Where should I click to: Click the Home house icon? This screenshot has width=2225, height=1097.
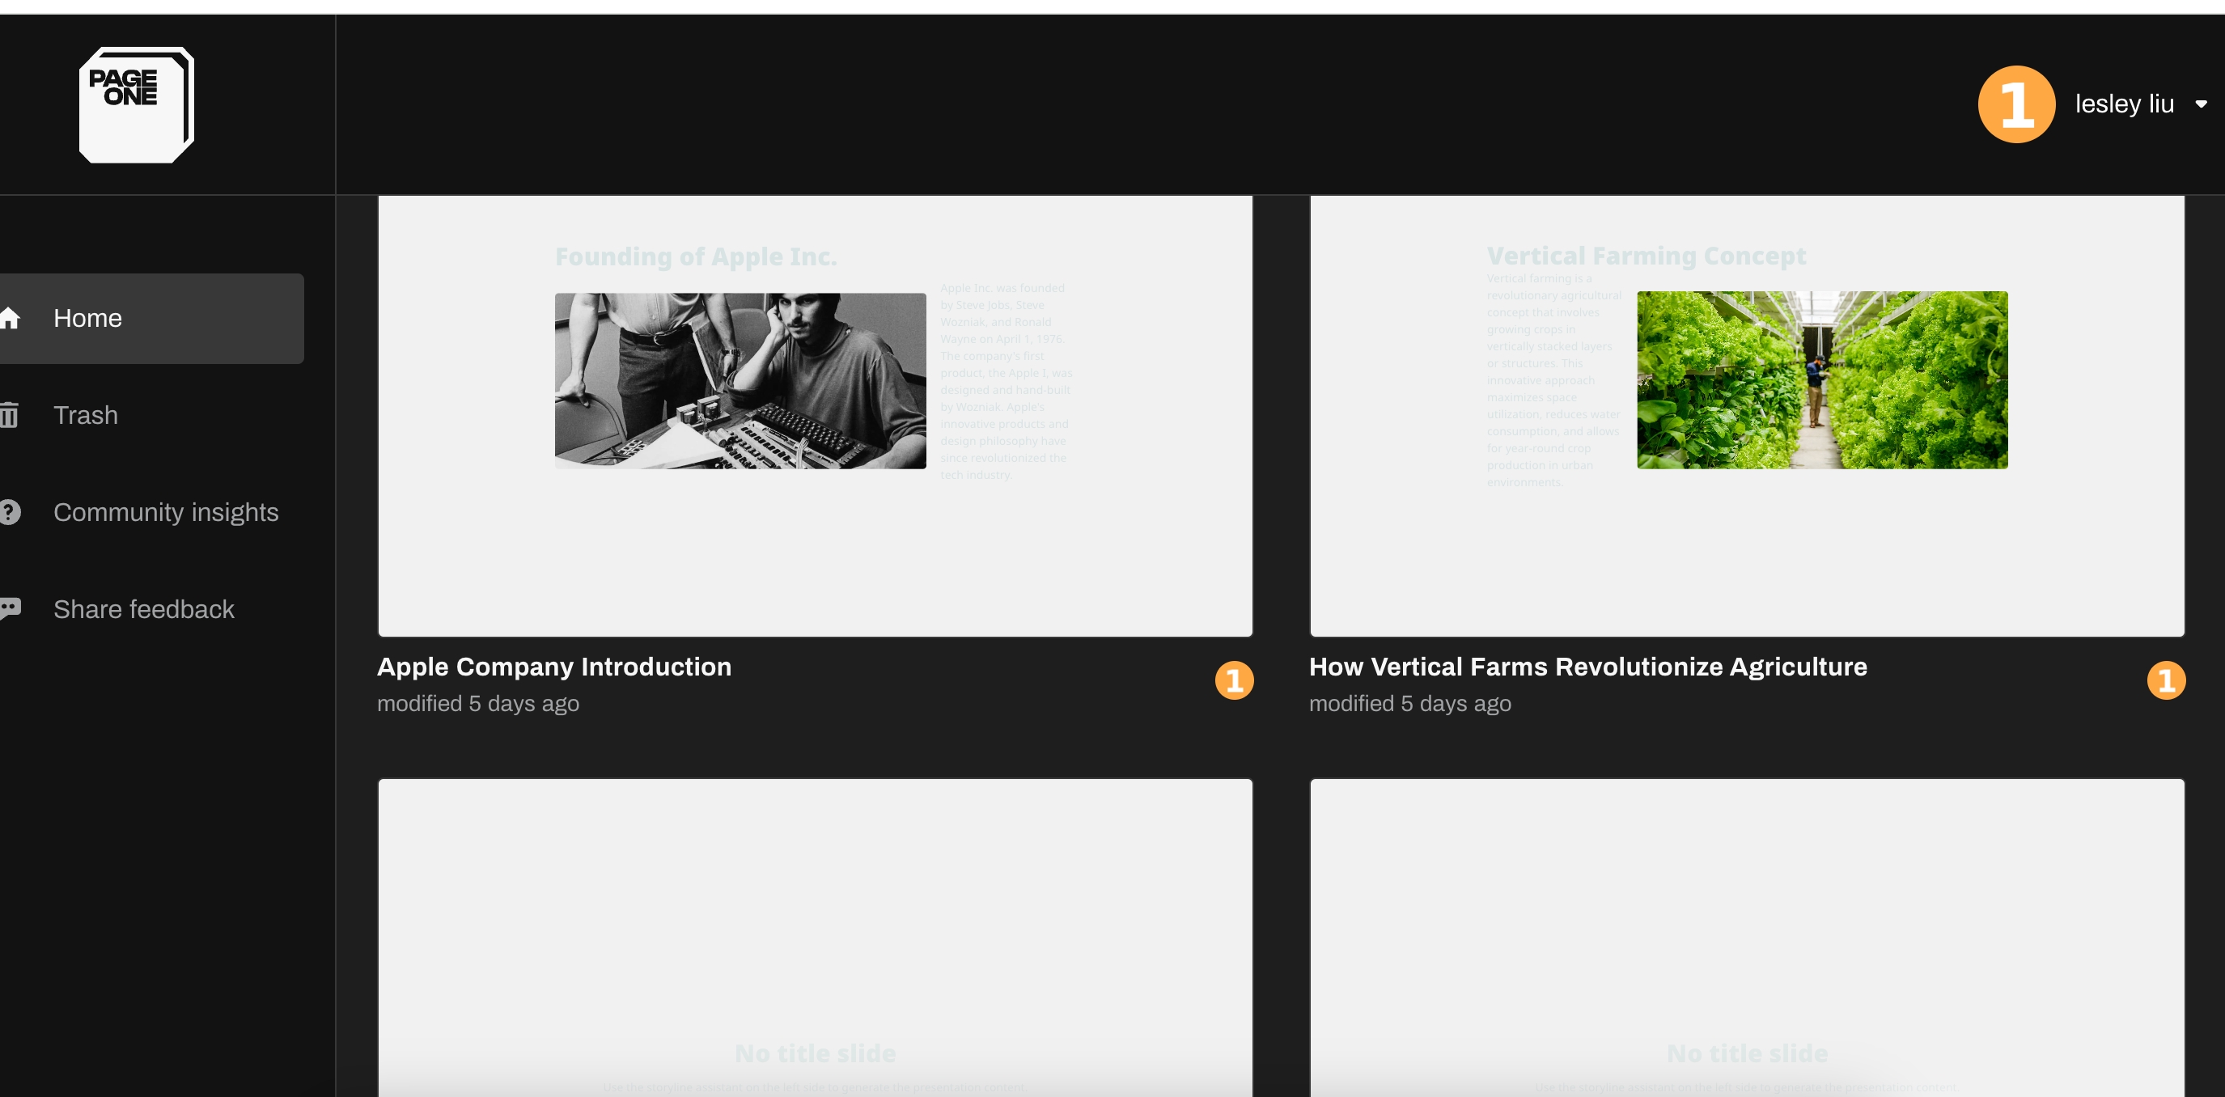(x=10, y=318)
